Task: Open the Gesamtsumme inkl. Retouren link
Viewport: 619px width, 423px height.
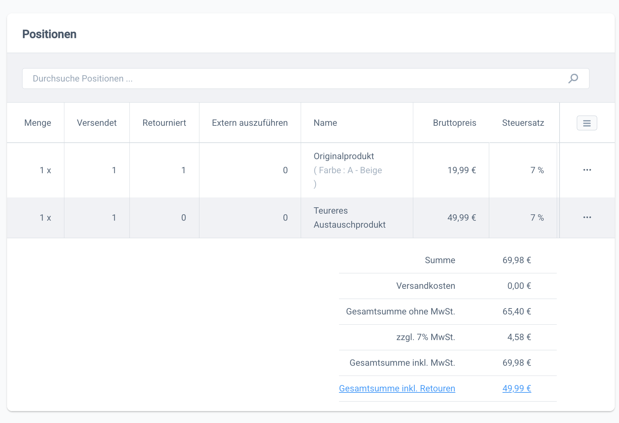Action: [x=397, y=388]
